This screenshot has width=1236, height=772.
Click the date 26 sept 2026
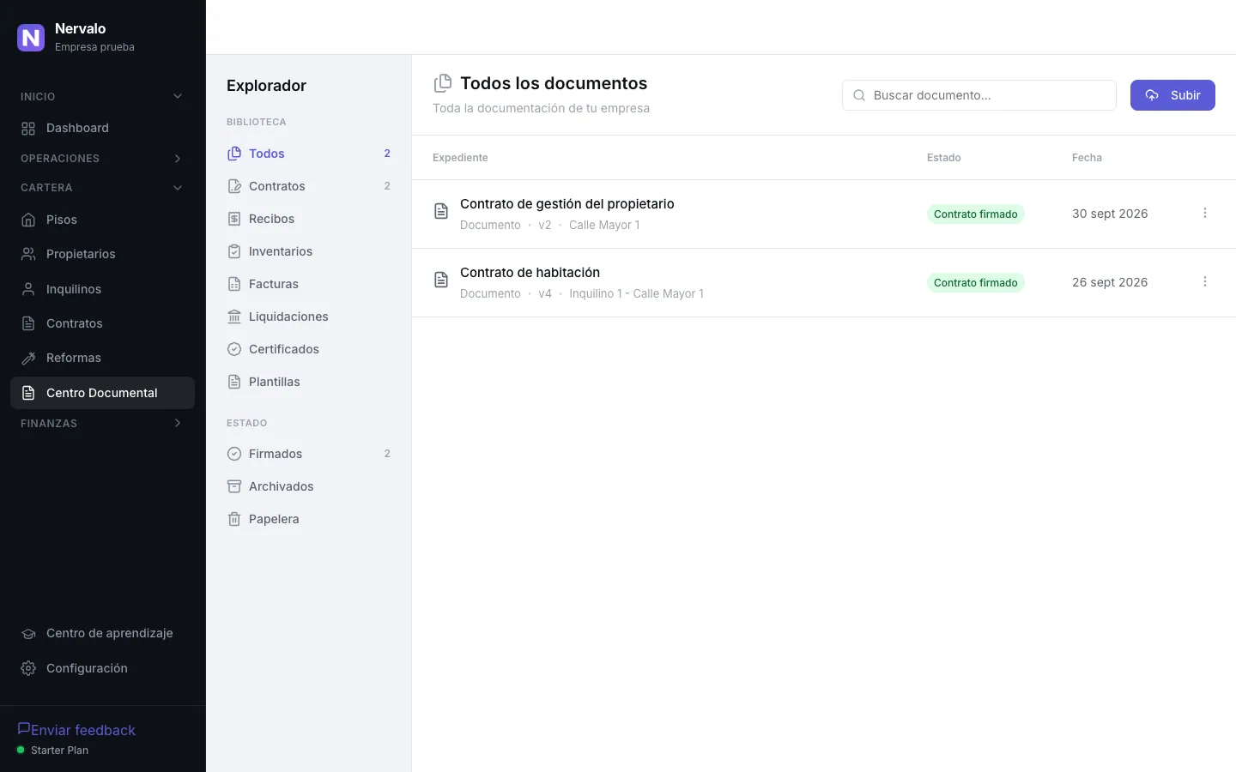tap(1110, 282)
